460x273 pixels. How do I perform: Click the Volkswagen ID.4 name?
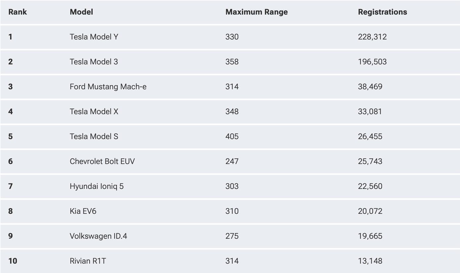point(98,236)
